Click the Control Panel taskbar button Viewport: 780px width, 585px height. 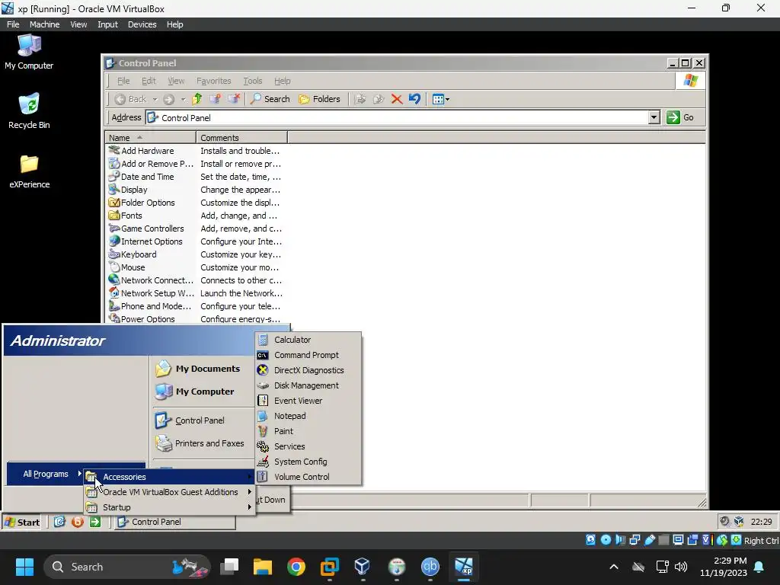[175, 522]
